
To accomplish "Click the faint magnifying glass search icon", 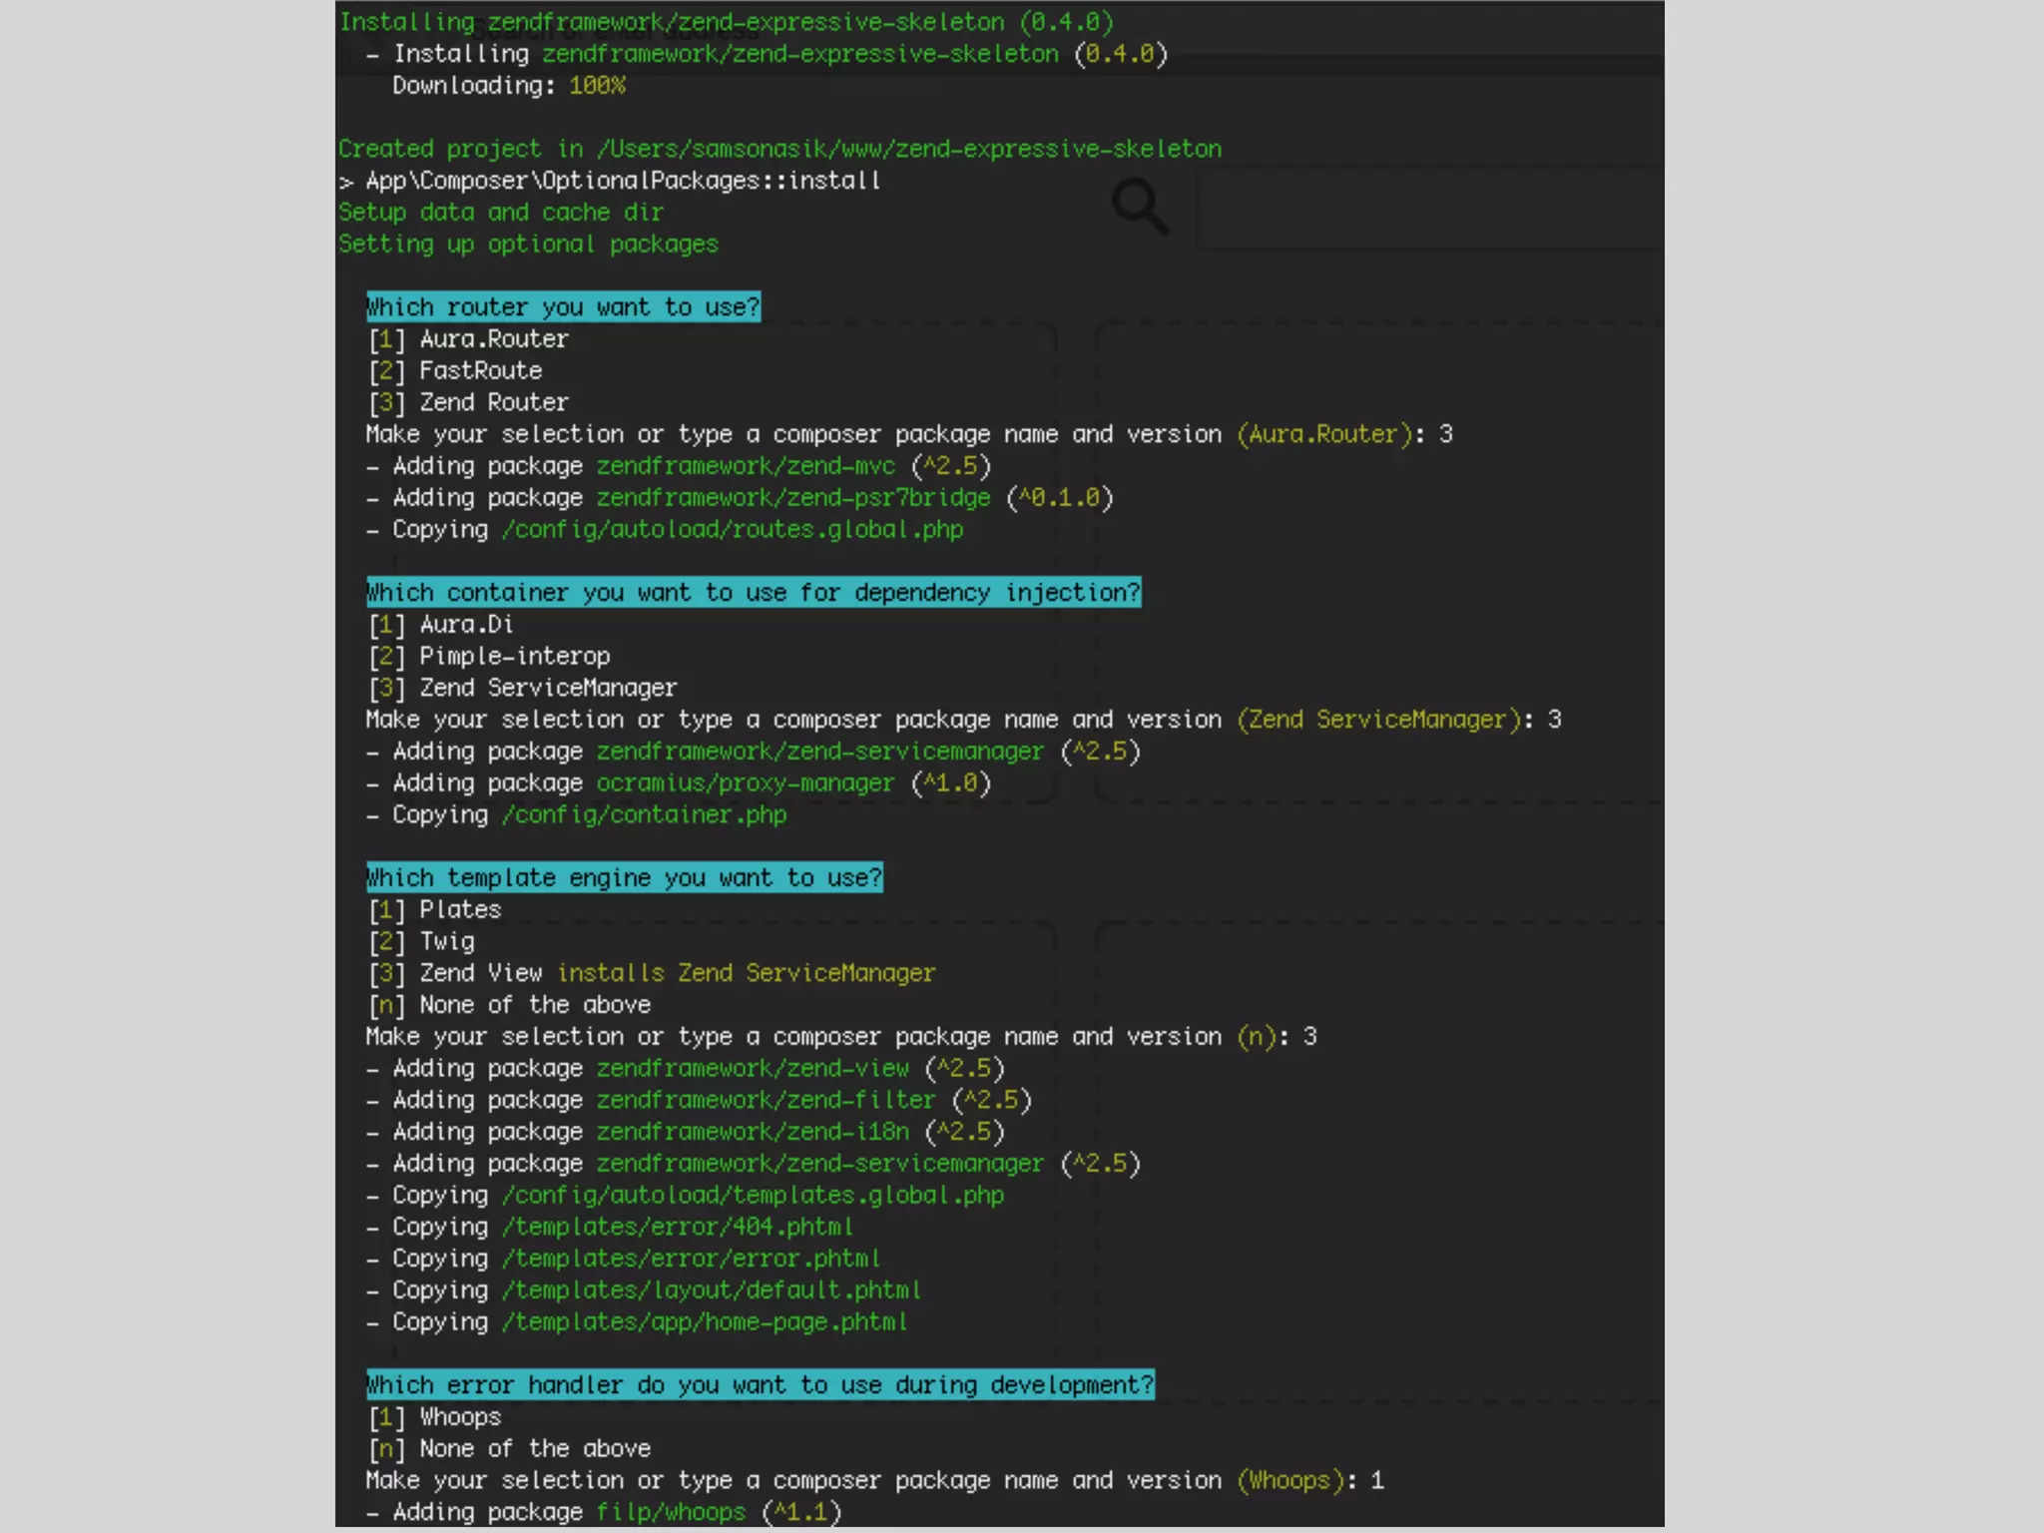I will coord(1140,207).
